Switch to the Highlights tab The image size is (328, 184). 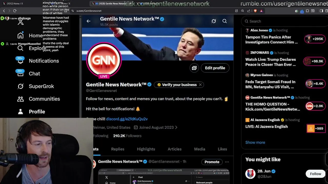(x=146, y=149)
